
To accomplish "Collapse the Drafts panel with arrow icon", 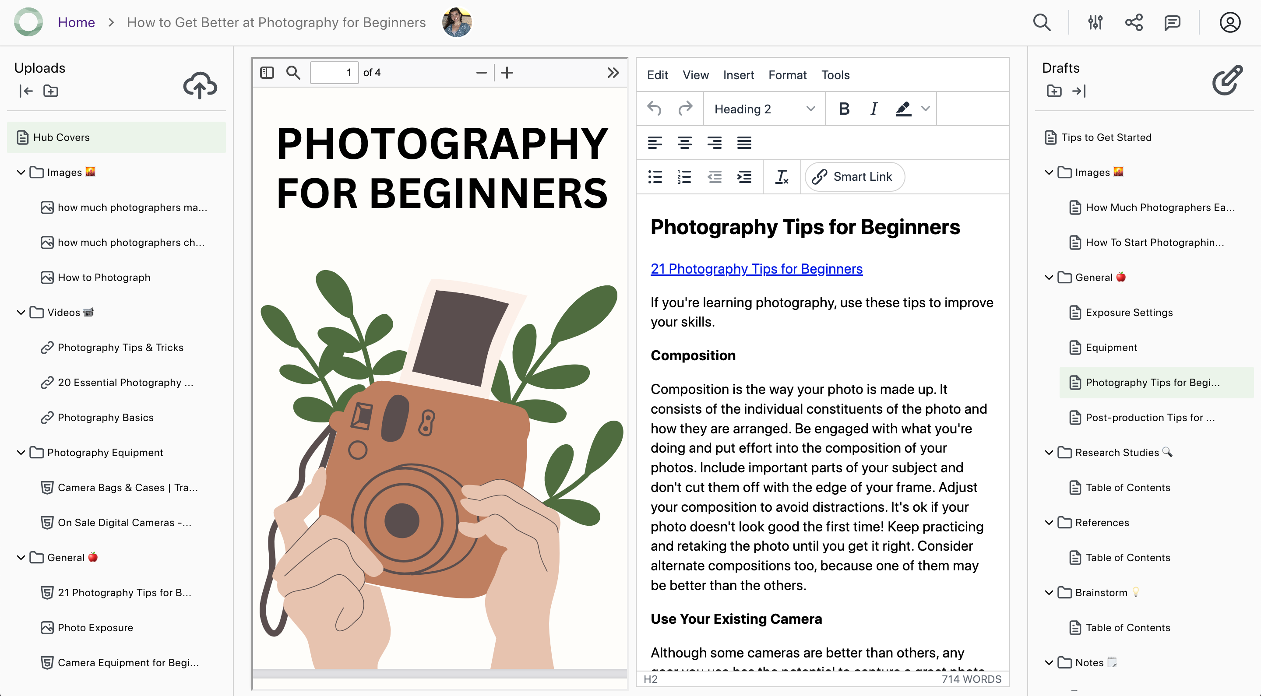I will point(1079,91).
